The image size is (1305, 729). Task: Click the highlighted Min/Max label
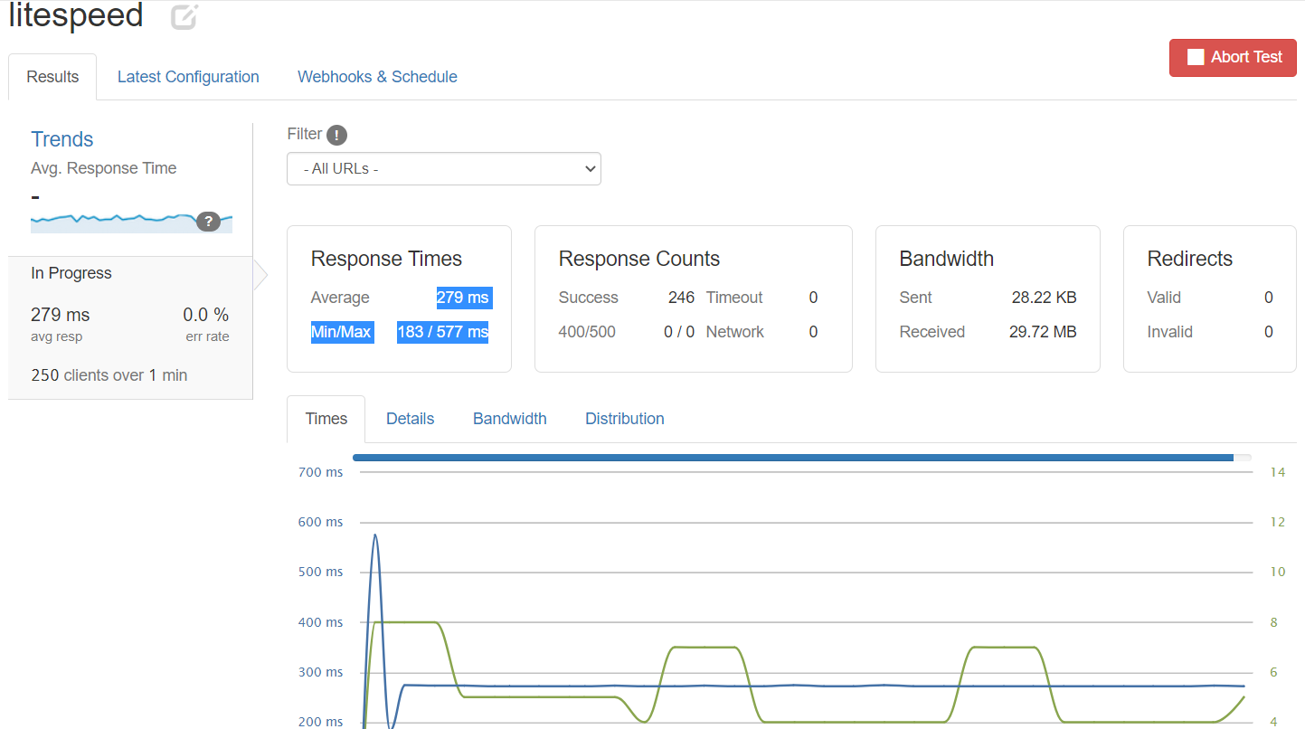coord(342,332)
